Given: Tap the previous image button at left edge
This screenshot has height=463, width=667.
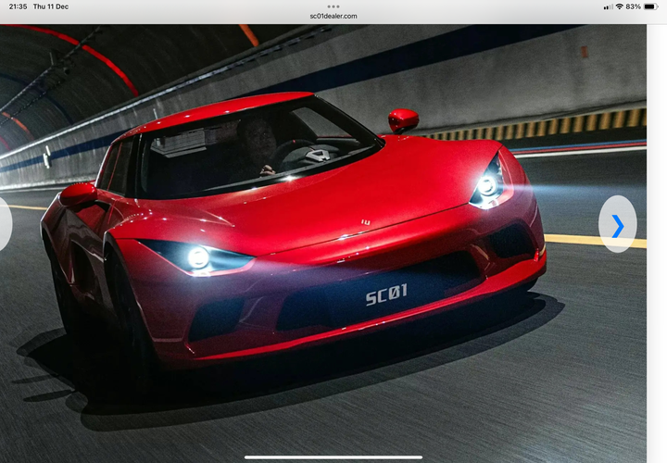Looking at the screenshot, I should 5,223.
